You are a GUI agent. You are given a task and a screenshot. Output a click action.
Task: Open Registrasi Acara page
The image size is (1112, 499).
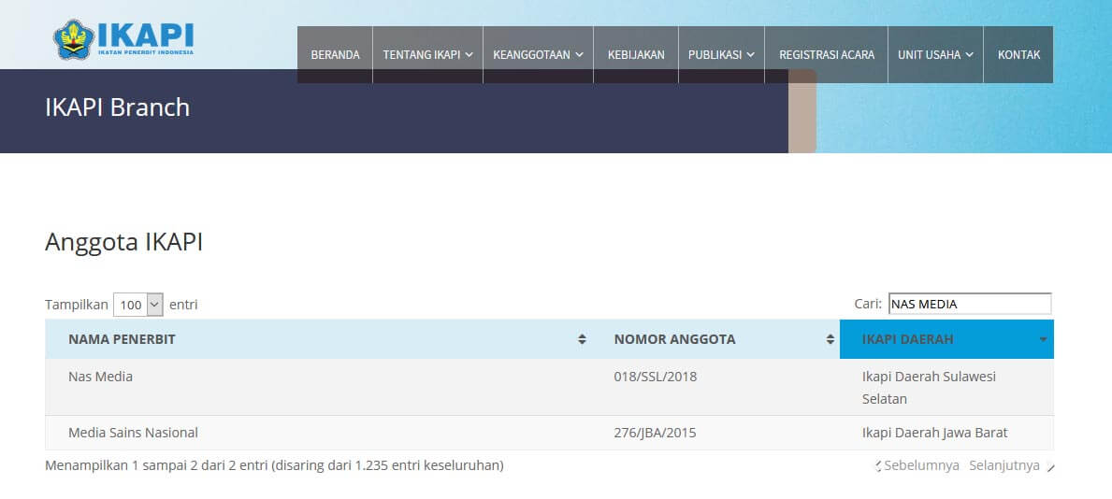coord(827,55)
